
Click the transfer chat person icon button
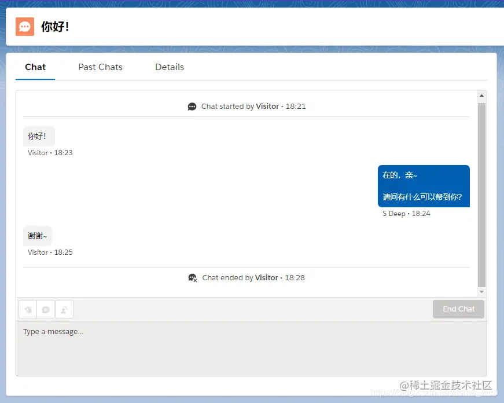pos(64,309)
